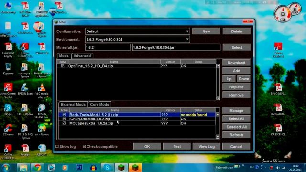Viewport: 306px width, 172px height.
Task: Enable the Show log checkbox
Action: pyautogui.click(x=57, y=147)
